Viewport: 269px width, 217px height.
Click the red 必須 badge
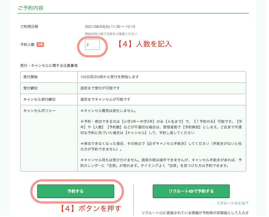coord(40,45)
